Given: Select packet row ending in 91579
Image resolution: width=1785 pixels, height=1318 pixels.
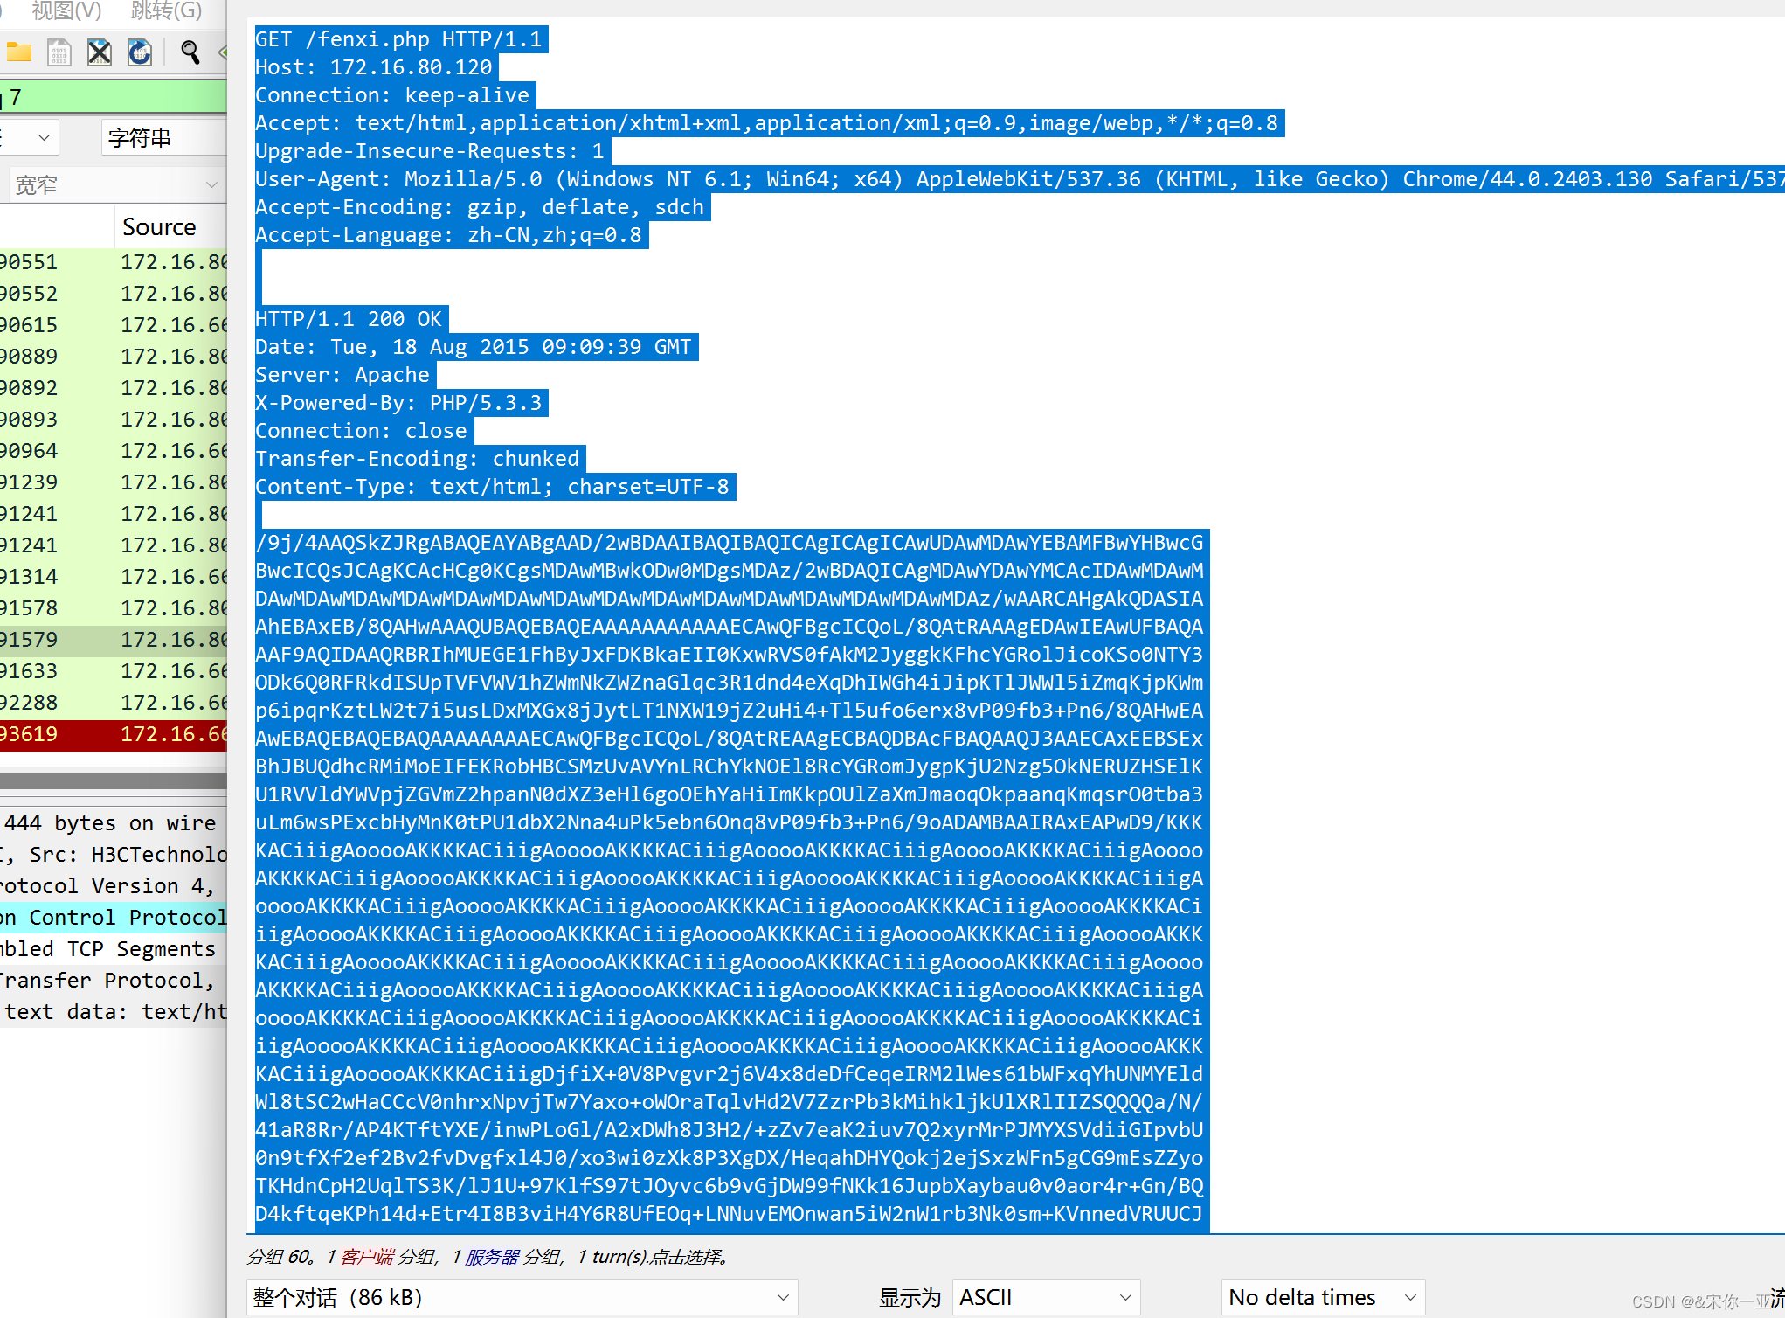Looking at the screenshot, I should tap(114, 640).
